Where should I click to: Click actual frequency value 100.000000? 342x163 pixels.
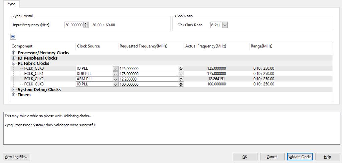point(216,84)
